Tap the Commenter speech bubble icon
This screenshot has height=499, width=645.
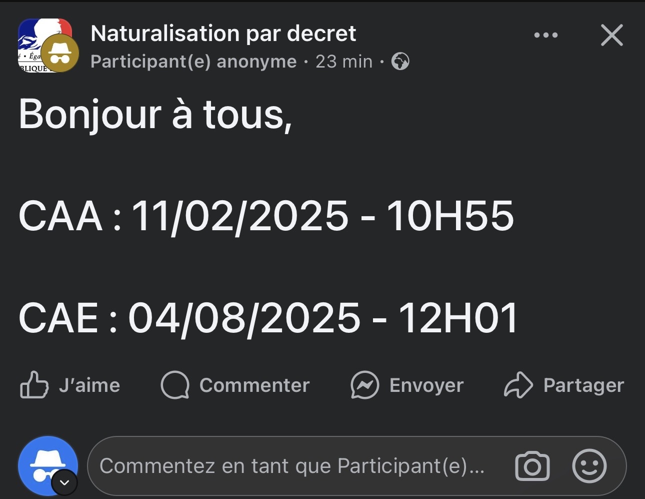tap(175, 385)
